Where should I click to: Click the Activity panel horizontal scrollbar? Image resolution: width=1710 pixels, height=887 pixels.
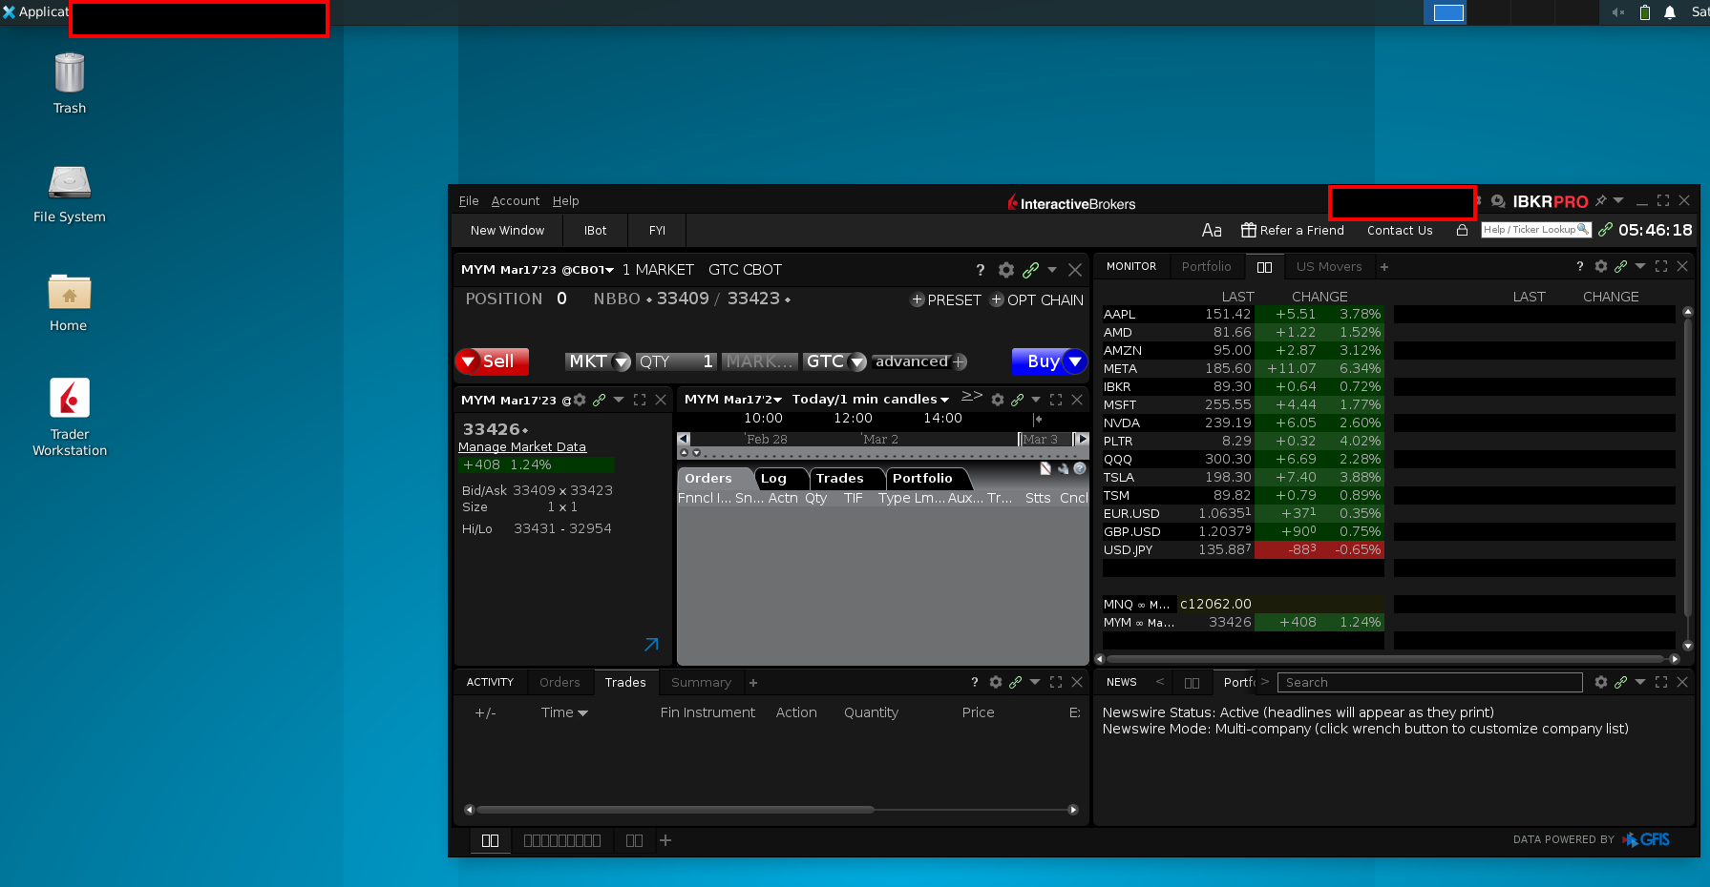tap(675, 810)
